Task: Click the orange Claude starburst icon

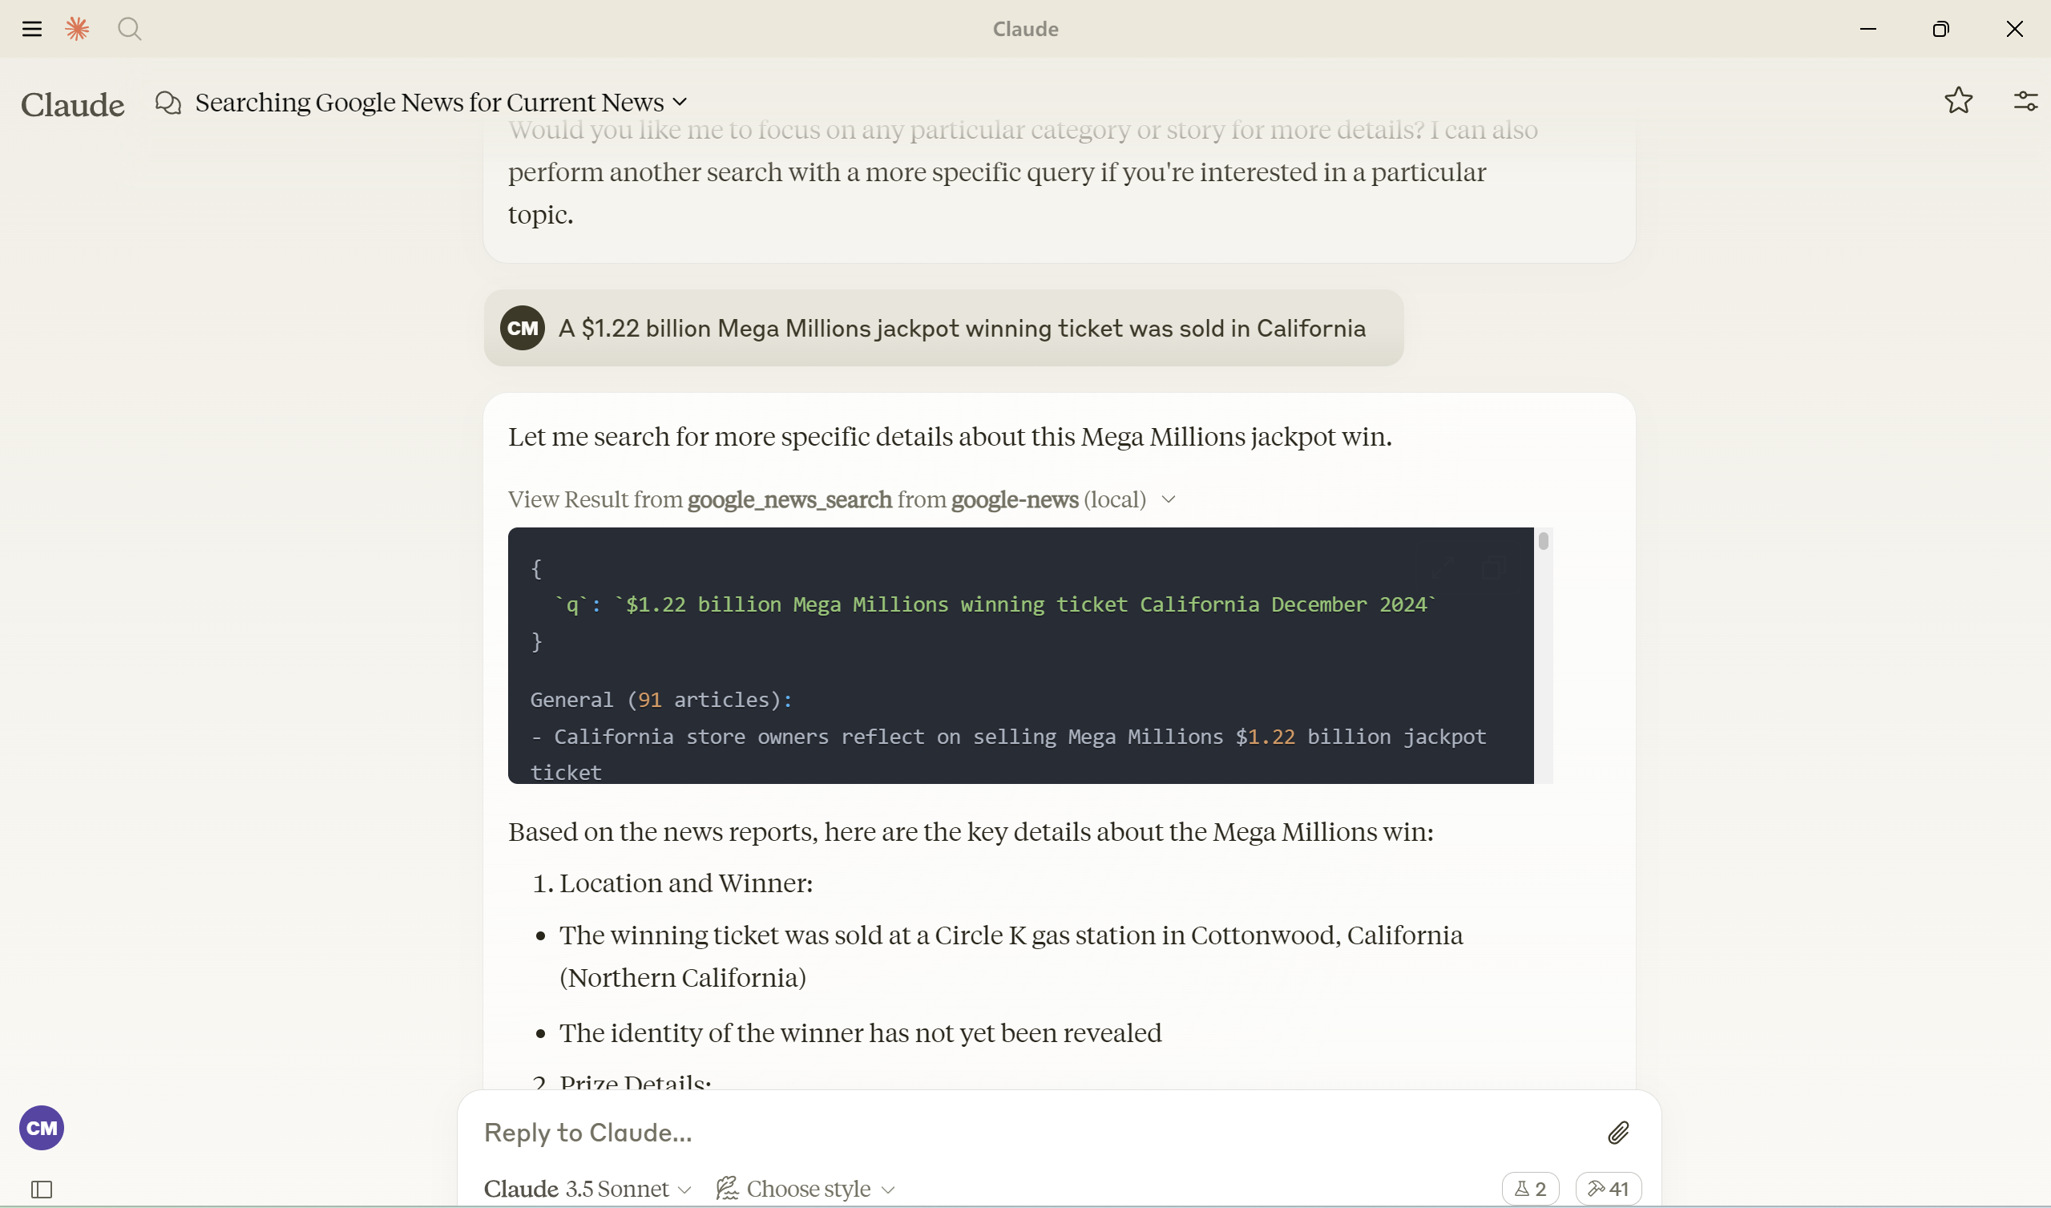Action: click(77, 30)
